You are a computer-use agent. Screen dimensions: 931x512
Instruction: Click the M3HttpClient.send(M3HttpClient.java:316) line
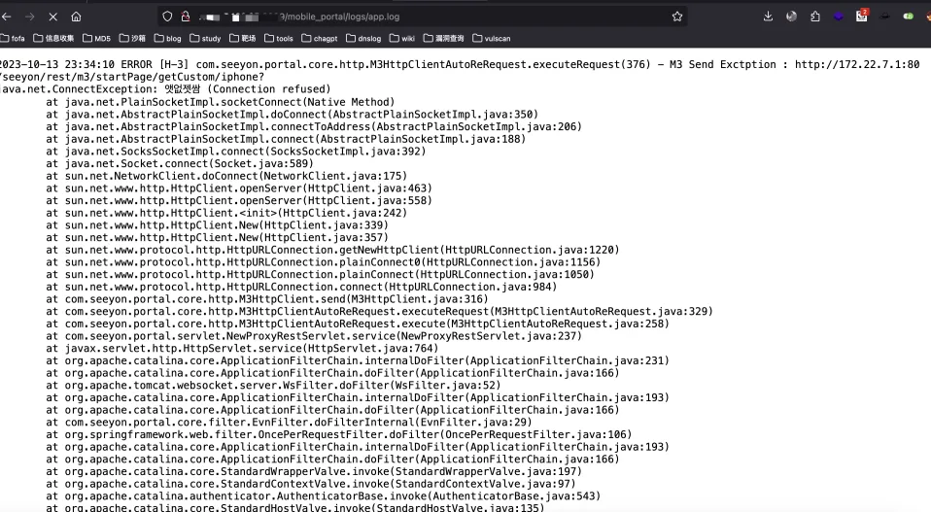[x=267, y=299]
